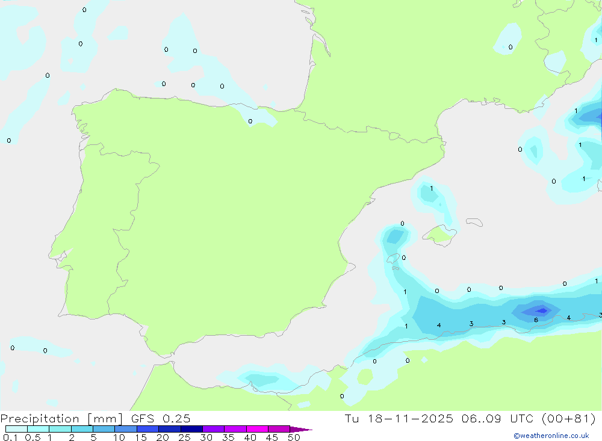The height and width of the screenshot is (441, 602).
Task: Click the 45–50 mm legend swatch
Action: tap(279, 429)
